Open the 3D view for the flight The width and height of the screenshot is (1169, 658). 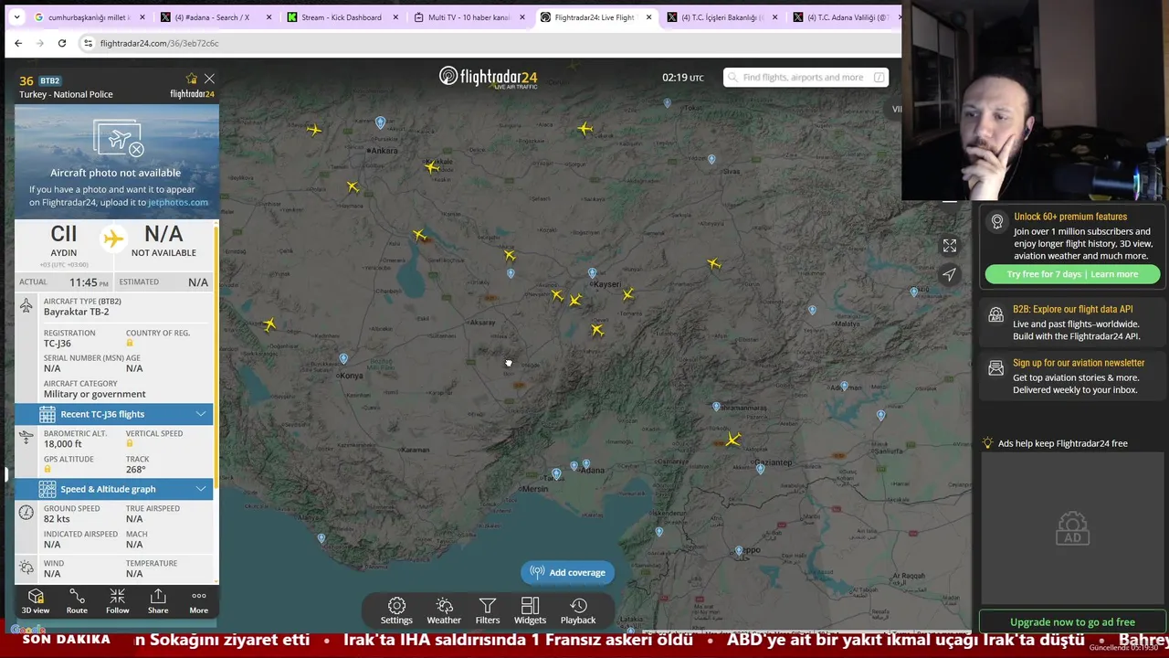pos(36,601)
